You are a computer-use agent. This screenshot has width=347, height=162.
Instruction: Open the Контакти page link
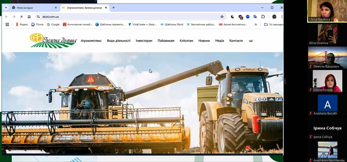point(236,41)
